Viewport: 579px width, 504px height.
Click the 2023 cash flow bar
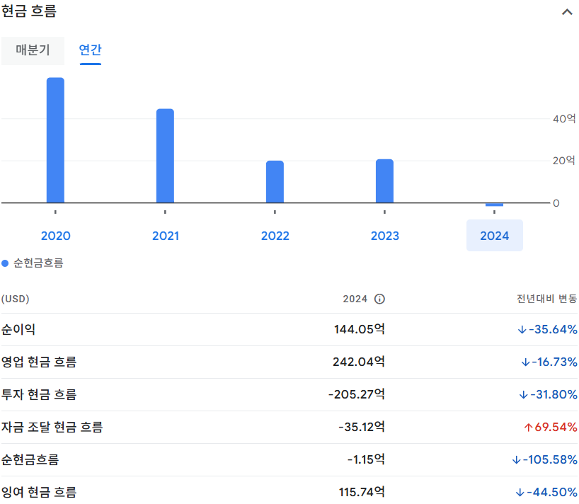pos(384,181)
